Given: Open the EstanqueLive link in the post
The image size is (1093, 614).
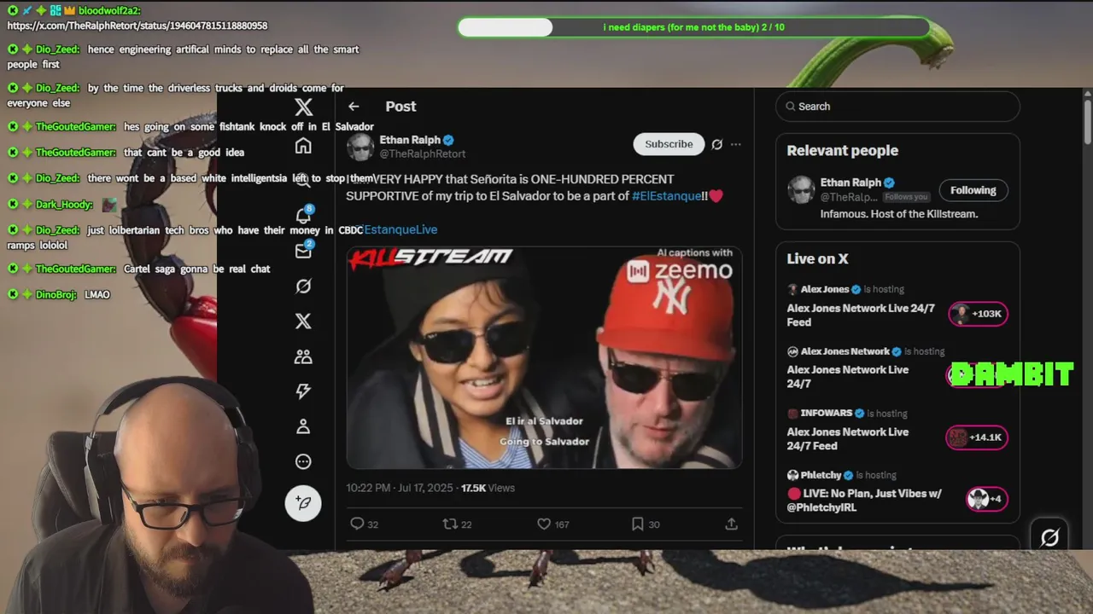Looking at the screenshot, I should pyautogui.click(x=400, y=229).
